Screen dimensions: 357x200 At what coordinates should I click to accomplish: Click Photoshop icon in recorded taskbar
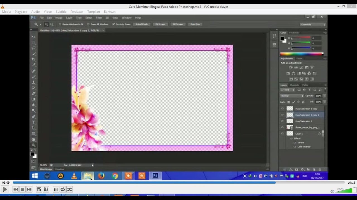[x=155, y=176]
